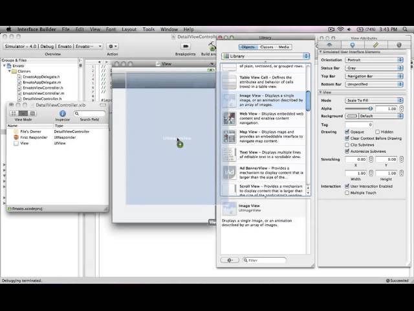Enable Clip Subviews checkbox
The width and height of the screenshot is (414, 311).
pos(347,144)
